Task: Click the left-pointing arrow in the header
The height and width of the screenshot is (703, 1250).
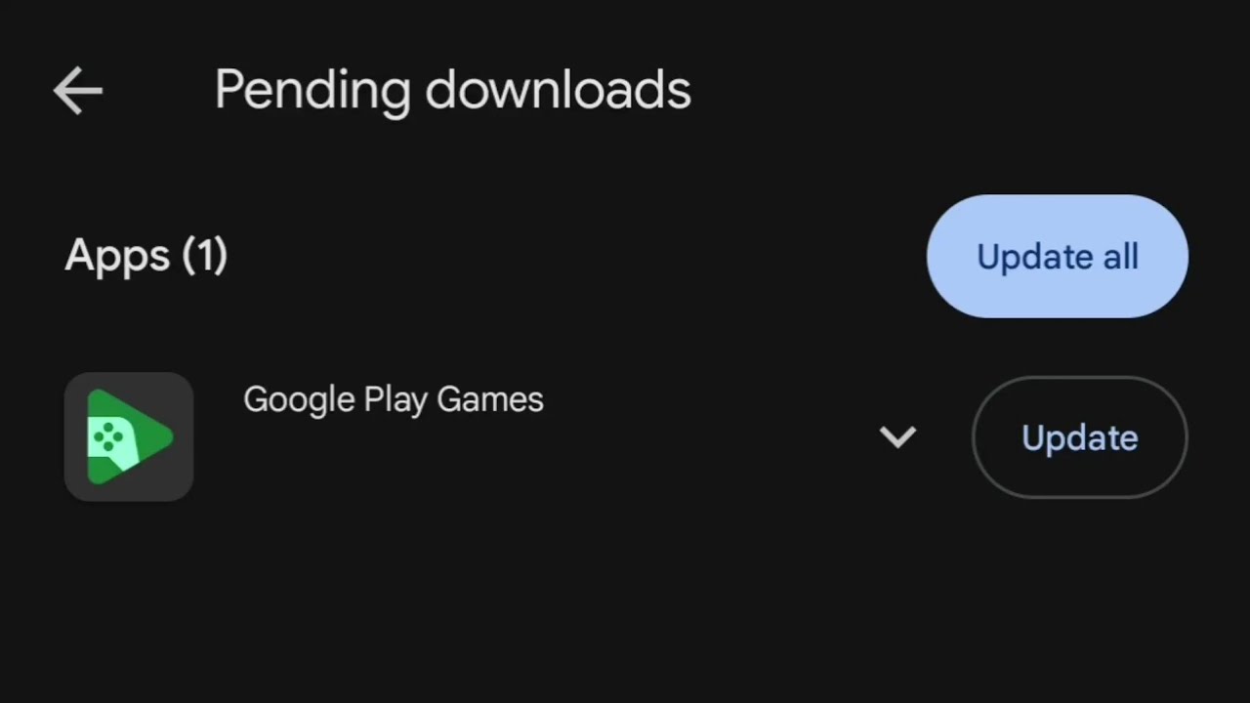Action: point(78,91)
